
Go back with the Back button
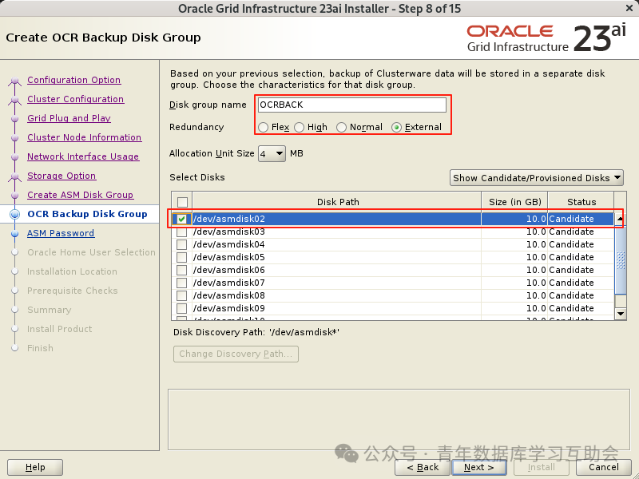[423, 467]
